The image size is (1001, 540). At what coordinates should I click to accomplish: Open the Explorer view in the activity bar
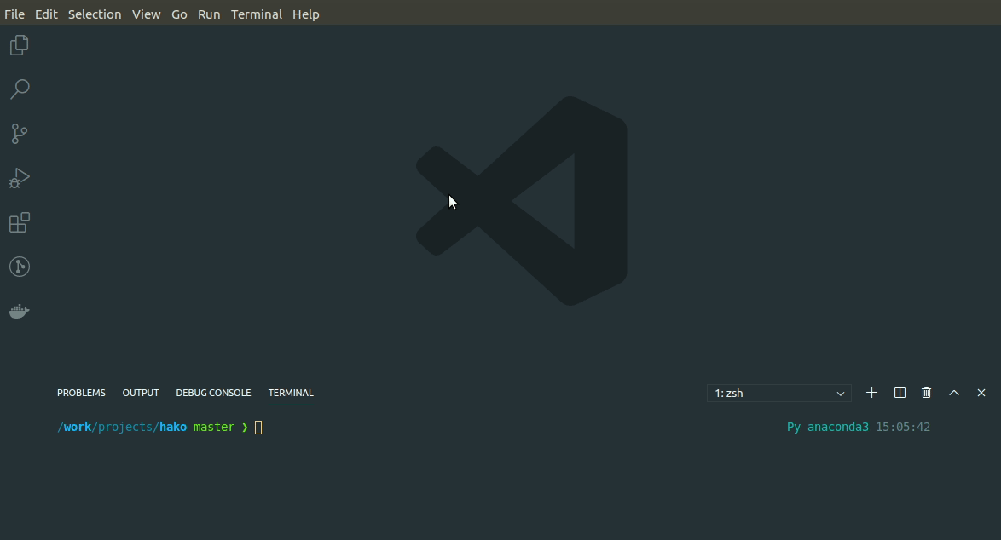click(x=19, y=45)
